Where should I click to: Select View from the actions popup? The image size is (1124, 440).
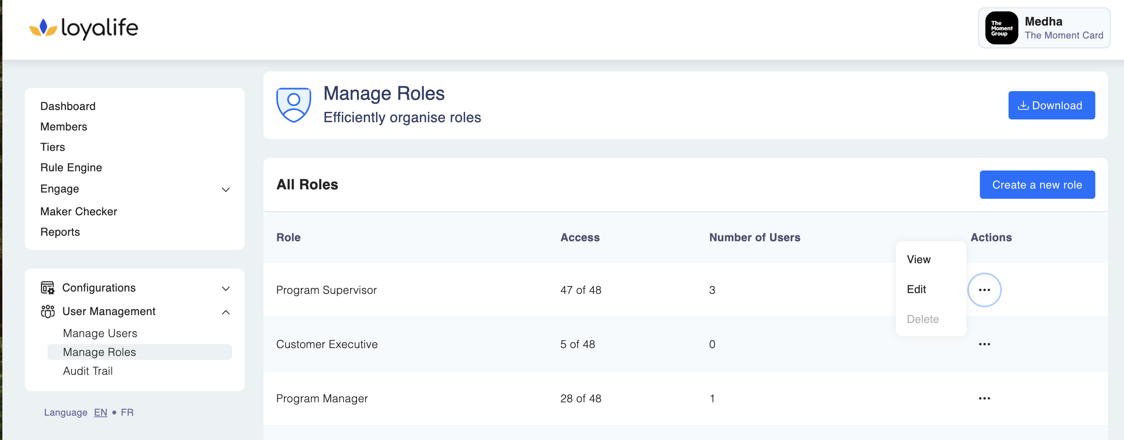(919, 259)
